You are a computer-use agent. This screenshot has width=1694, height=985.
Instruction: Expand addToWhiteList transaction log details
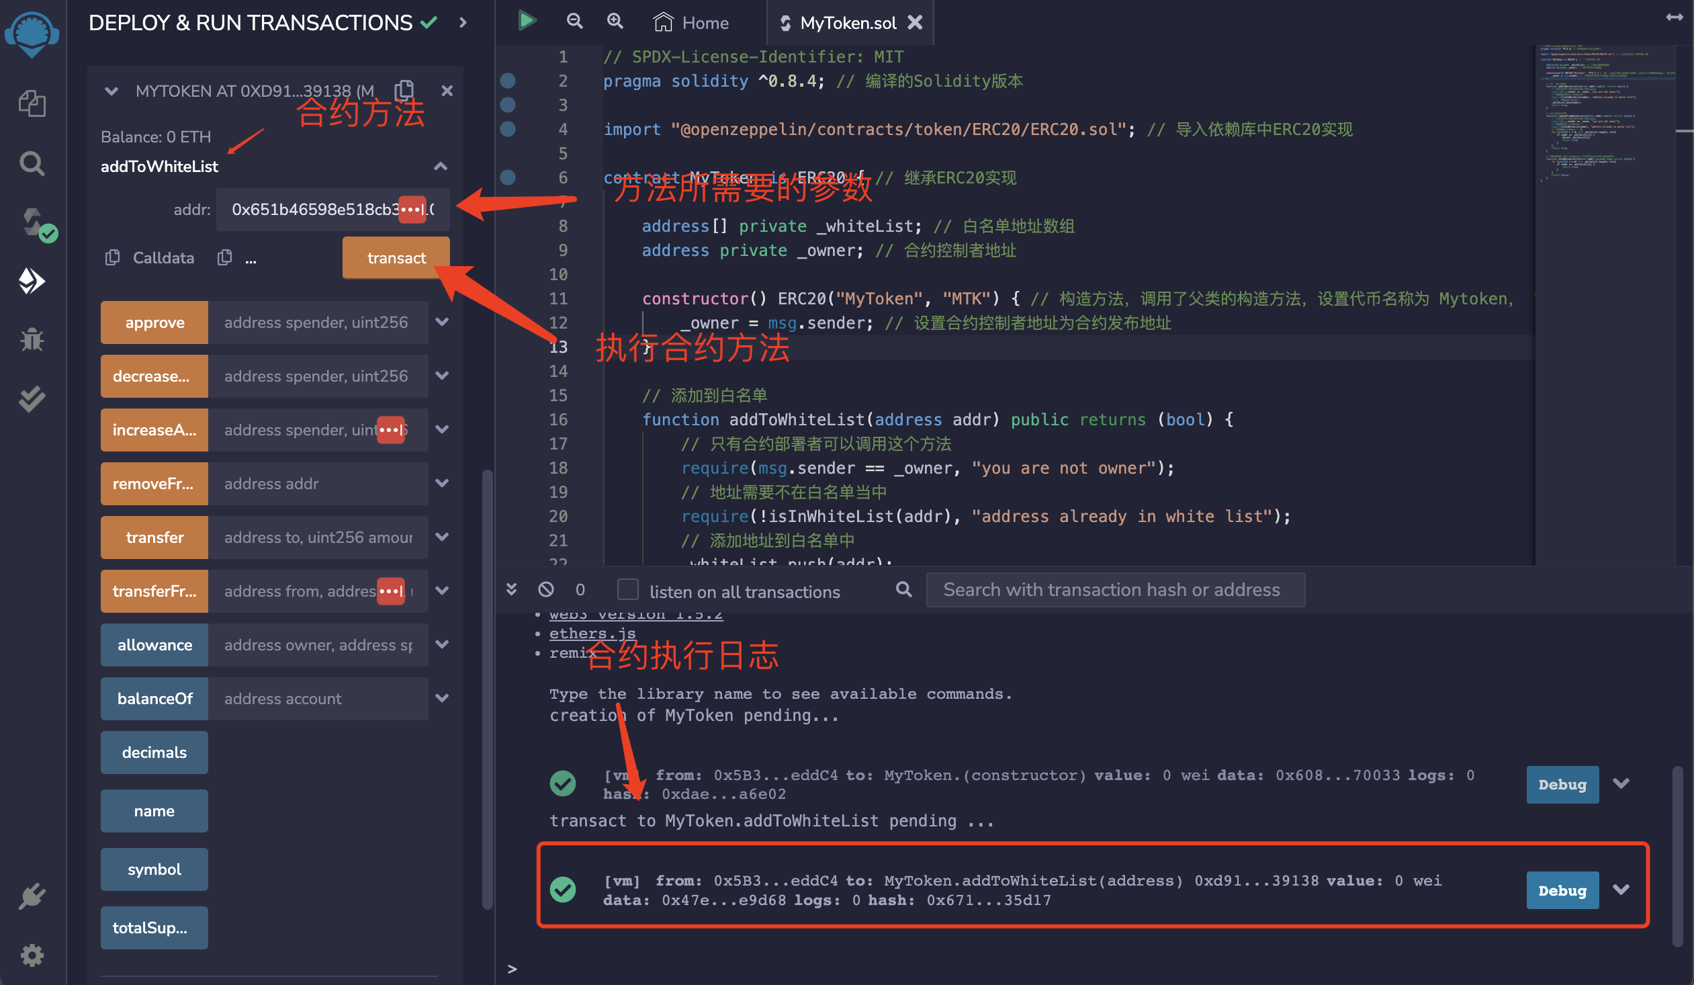[x=1621, y=890]
